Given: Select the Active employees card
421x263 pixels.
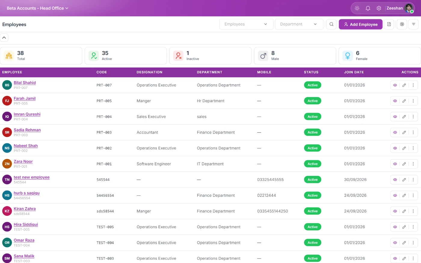Looking at the screenshot, I should tap(126, 56).
